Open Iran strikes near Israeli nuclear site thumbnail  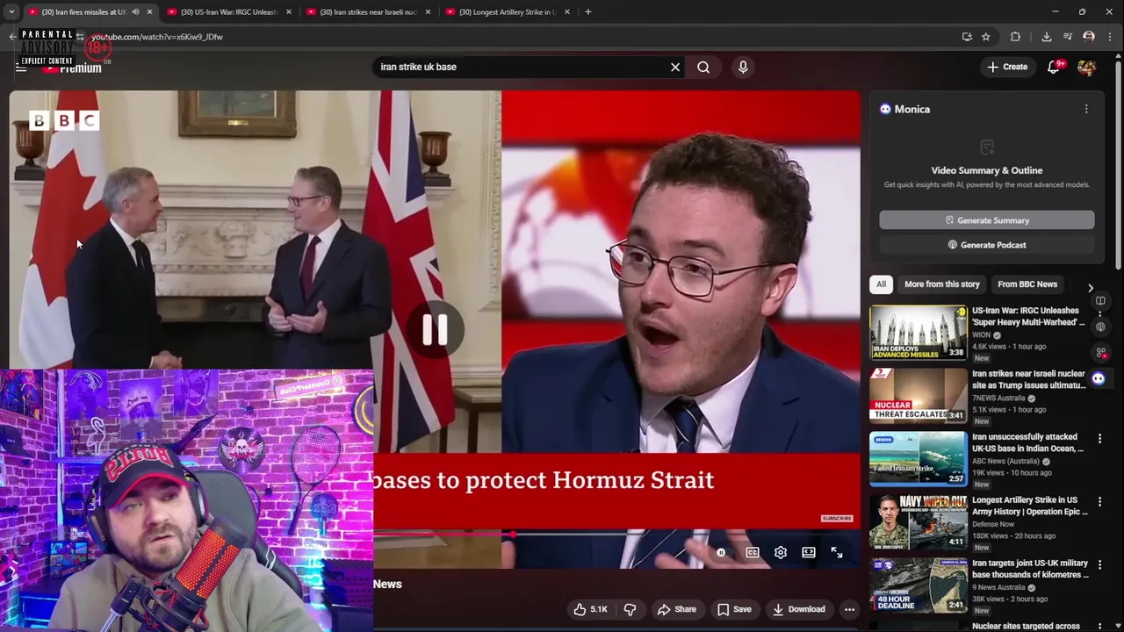pyautogui.click(x=919, y=395)
